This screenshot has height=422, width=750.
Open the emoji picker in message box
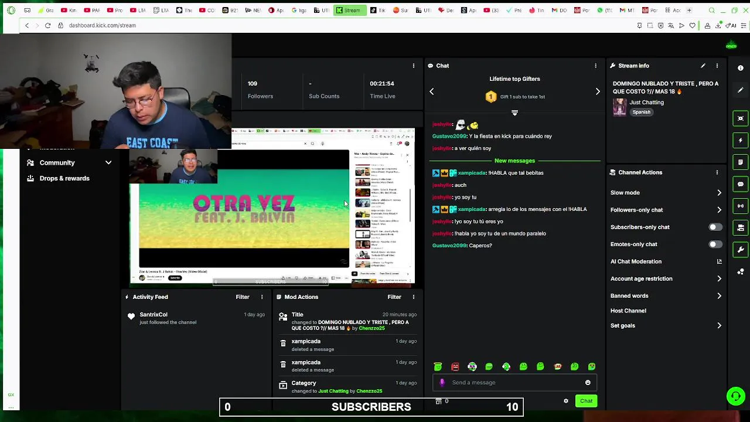588,383
